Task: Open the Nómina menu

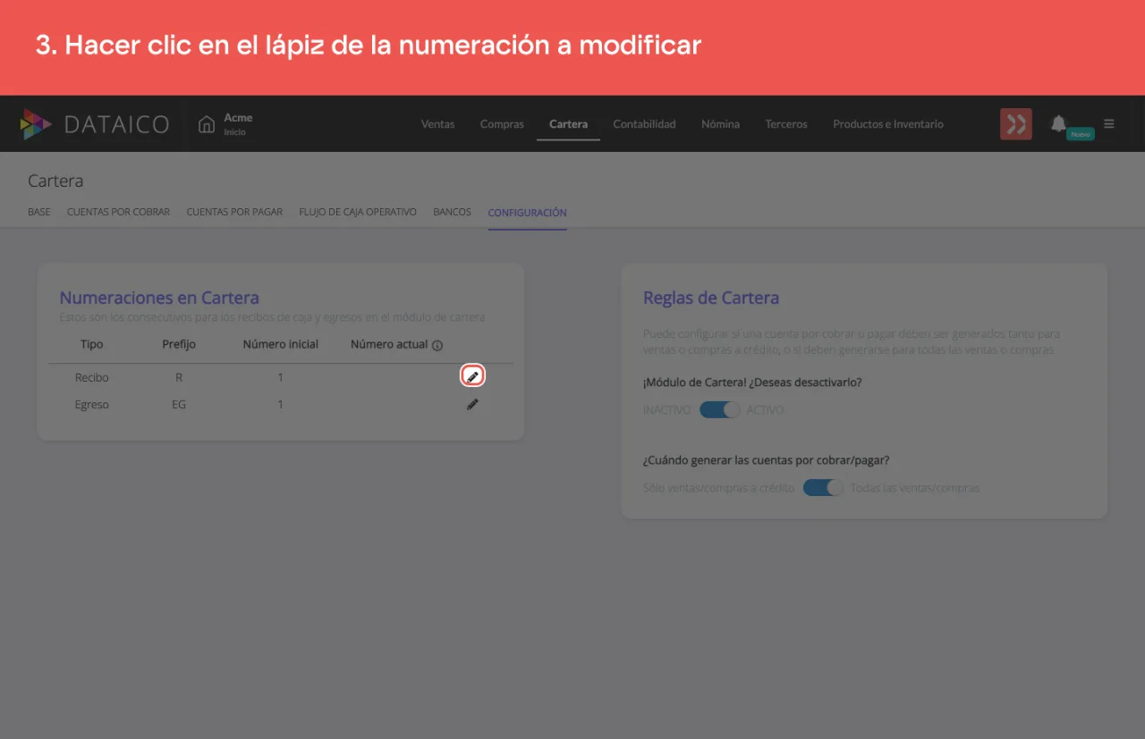Action: [720, 124]
